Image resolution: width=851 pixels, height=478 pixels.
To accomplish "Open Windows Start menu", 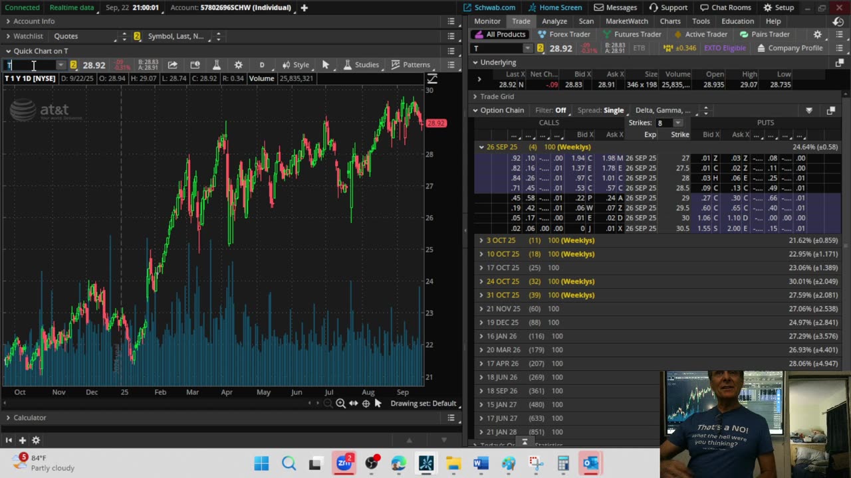I will coord(261,463).
